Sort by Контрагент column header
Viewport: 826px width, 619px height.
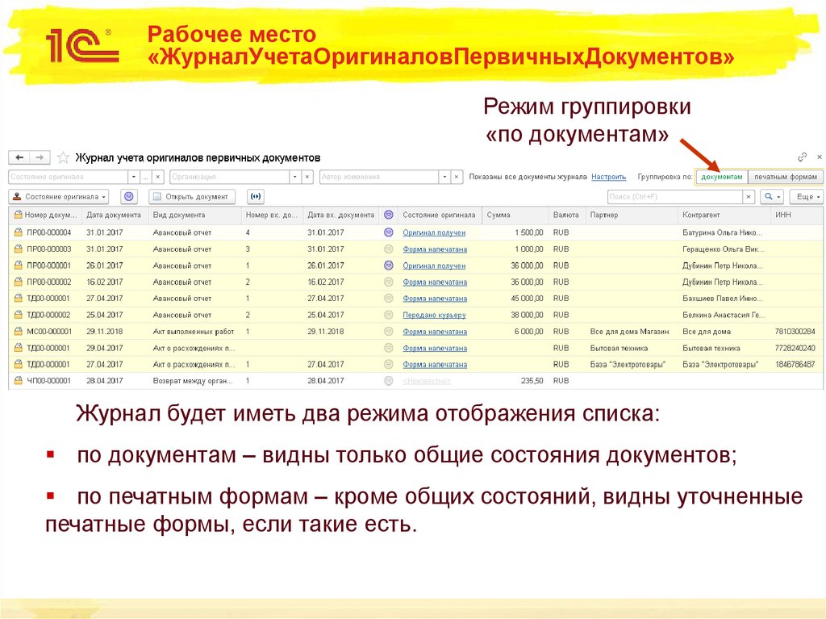[x=724, y=215]
